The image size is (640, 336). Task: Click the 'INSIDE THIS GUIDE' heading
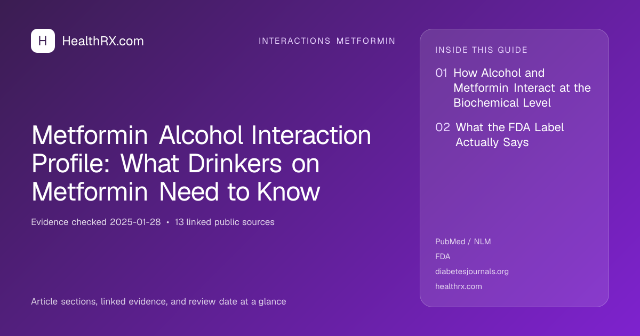(x=482, y=50)
